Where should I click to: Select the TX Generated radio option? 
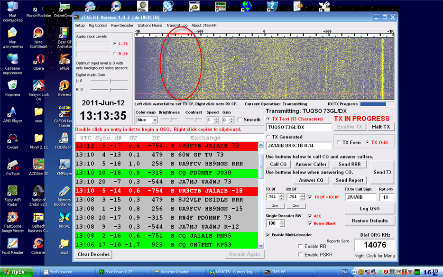[268, 137]
